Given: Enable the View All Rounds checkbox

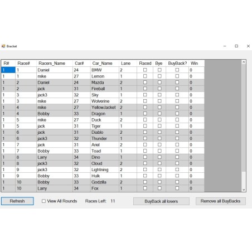Looking at the screenshot, I should [43, 201].
